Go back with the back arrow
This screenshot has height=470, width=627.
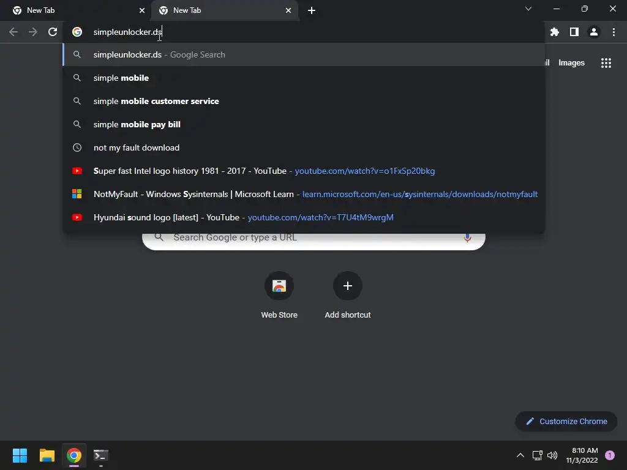[13, 32]
